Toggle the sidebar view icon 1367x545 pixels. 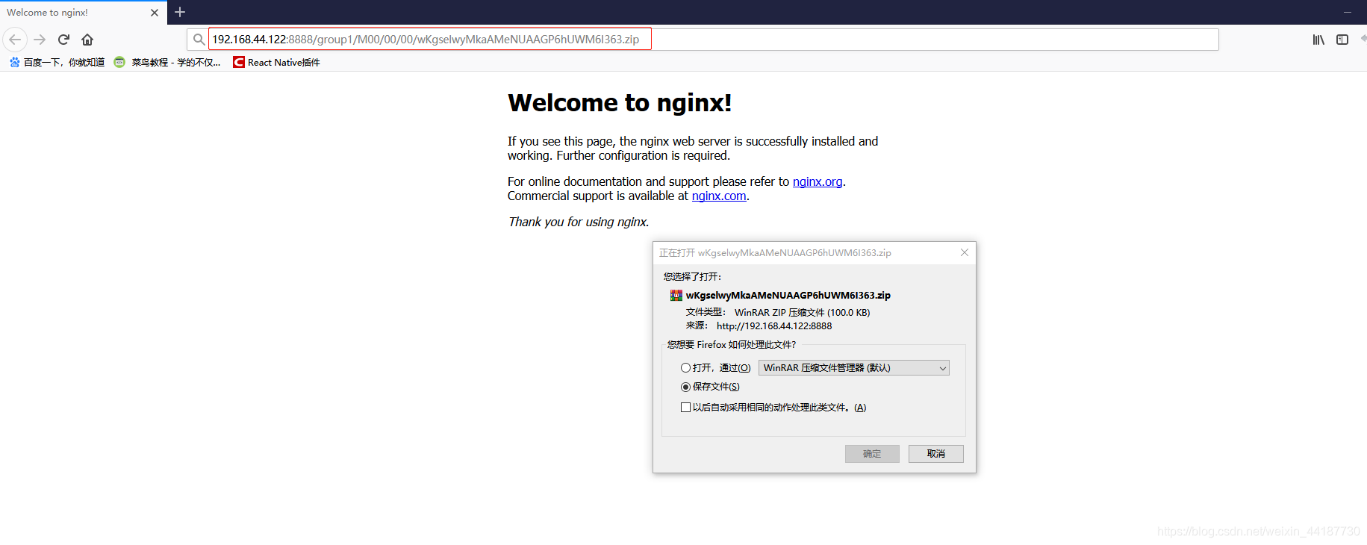1342,40
